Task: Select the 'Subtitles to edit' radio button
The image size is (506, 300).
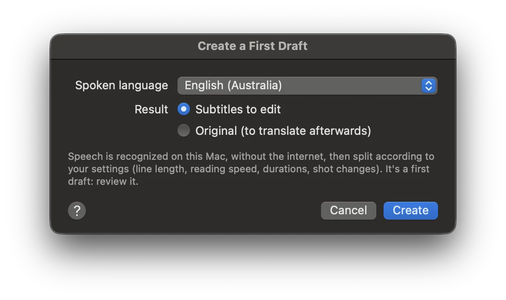Action: pos(184,109)
